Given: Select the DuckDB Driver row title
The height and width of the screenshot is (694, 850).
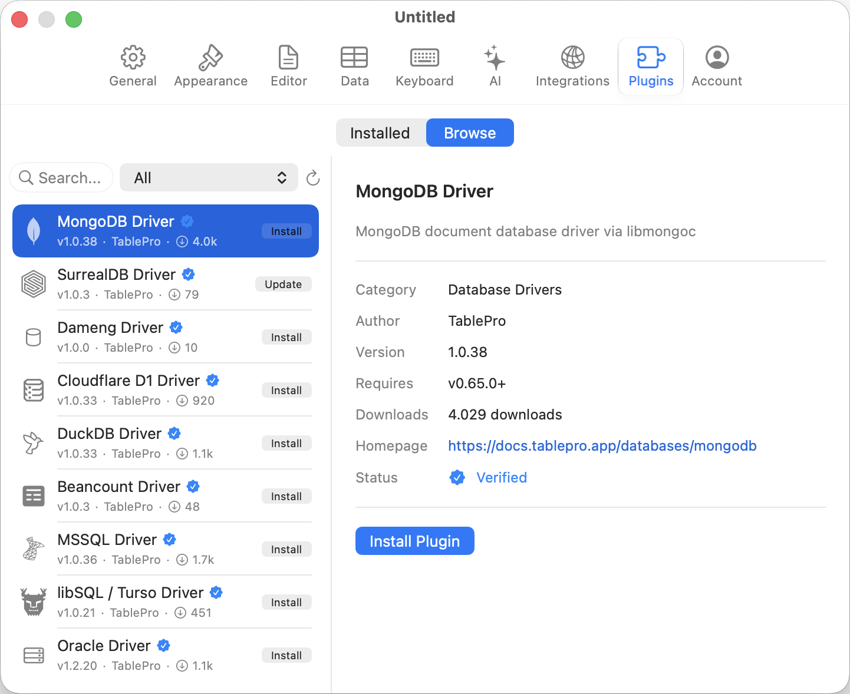Looking at the screenshot, I should pyautogui.click(x=110, y=434).
